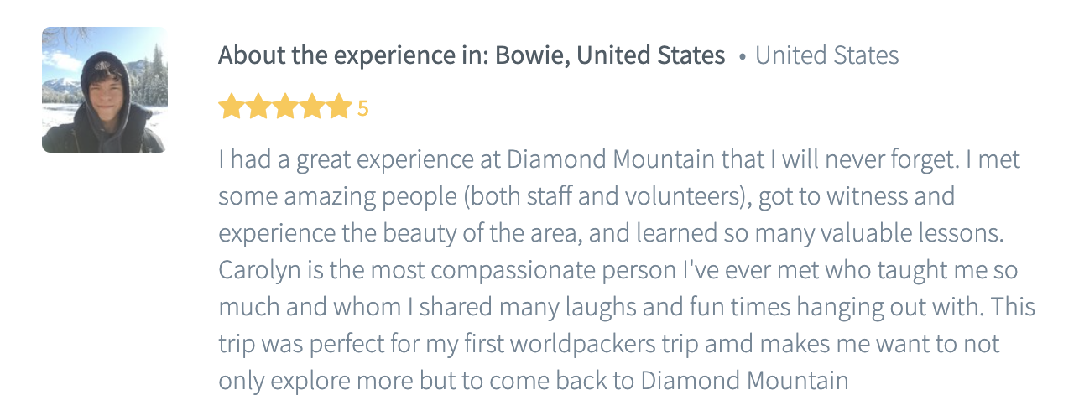This screenshot has width=1079, height=416.
Task: Click 'Bowie, United States' location in heading
Action: 610,55
